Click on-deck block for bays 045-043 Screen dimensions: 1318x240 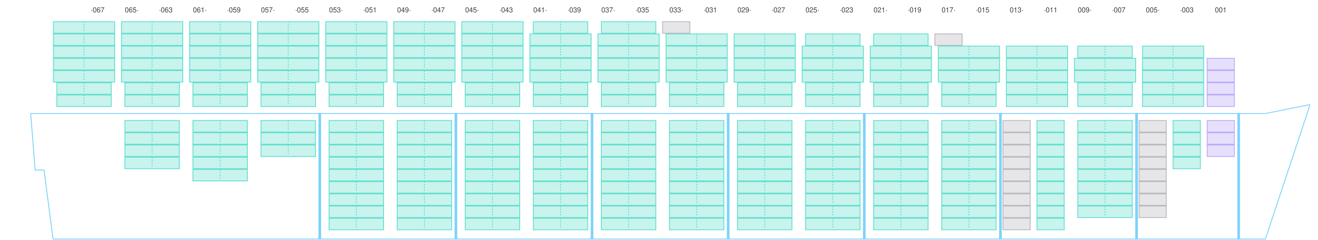pos(492,64)
